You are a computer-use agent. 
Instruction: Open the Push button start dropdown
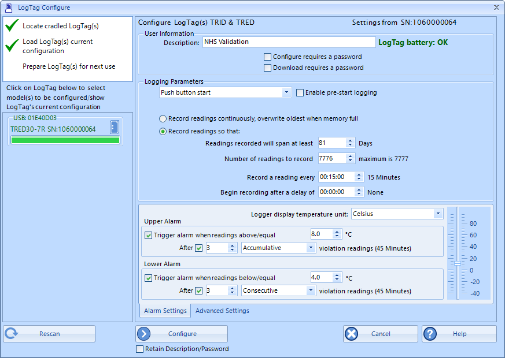(287, 92)
